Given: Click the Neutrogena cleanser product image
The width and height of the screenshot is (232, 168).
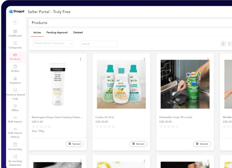Looking at the screenshot, I should [x=58, y=84].
